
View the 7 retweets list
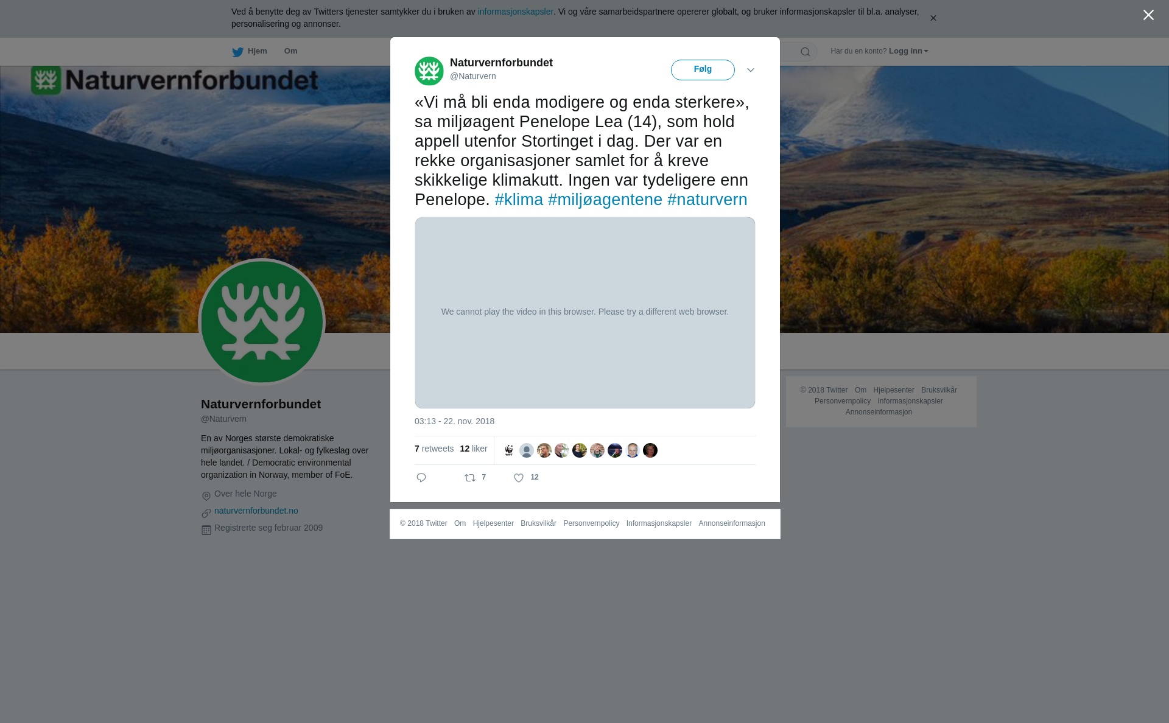pos(434,449)
